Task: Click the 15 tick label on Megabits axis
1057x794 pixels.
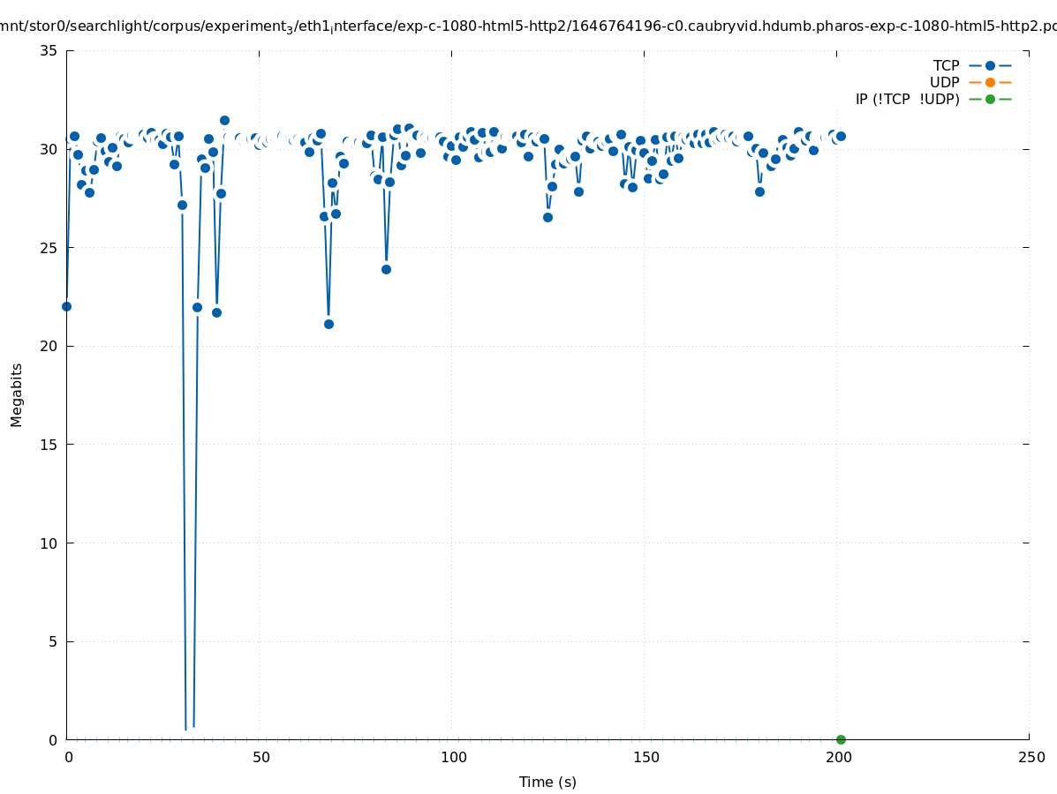Action: [x=49, y=445]
